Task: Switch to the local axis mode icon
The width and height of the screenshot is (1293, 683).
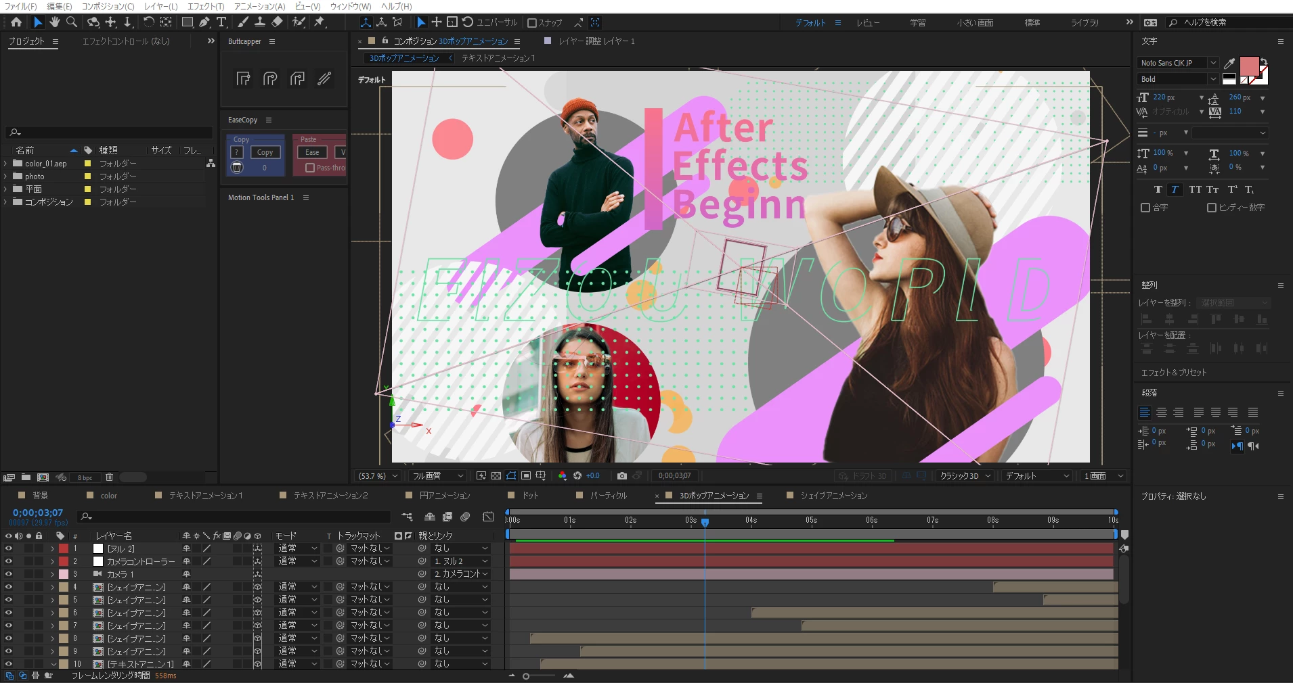Action: tap(366, 22)
